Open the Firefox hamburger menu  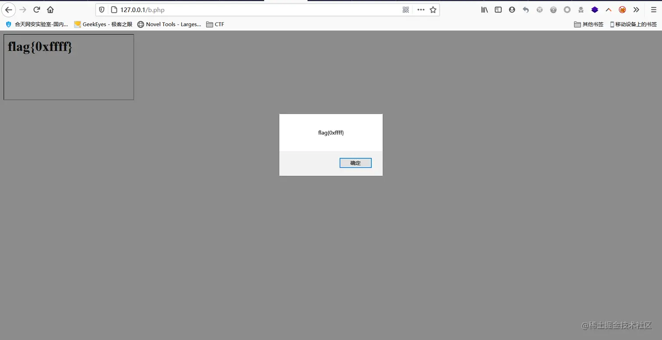[x=654, y=10]
